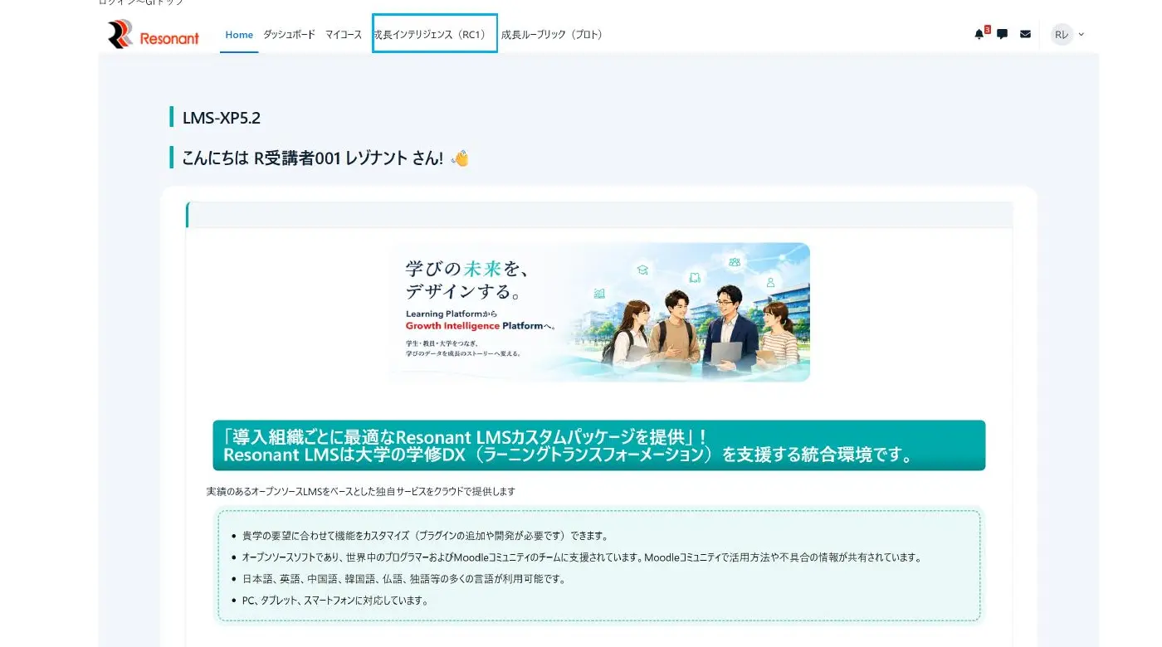1162x647 pixels.
Task: Click the 実績のあるオープンソースLMS sentence
Action: pyautogui.click(x=361, y=491)
